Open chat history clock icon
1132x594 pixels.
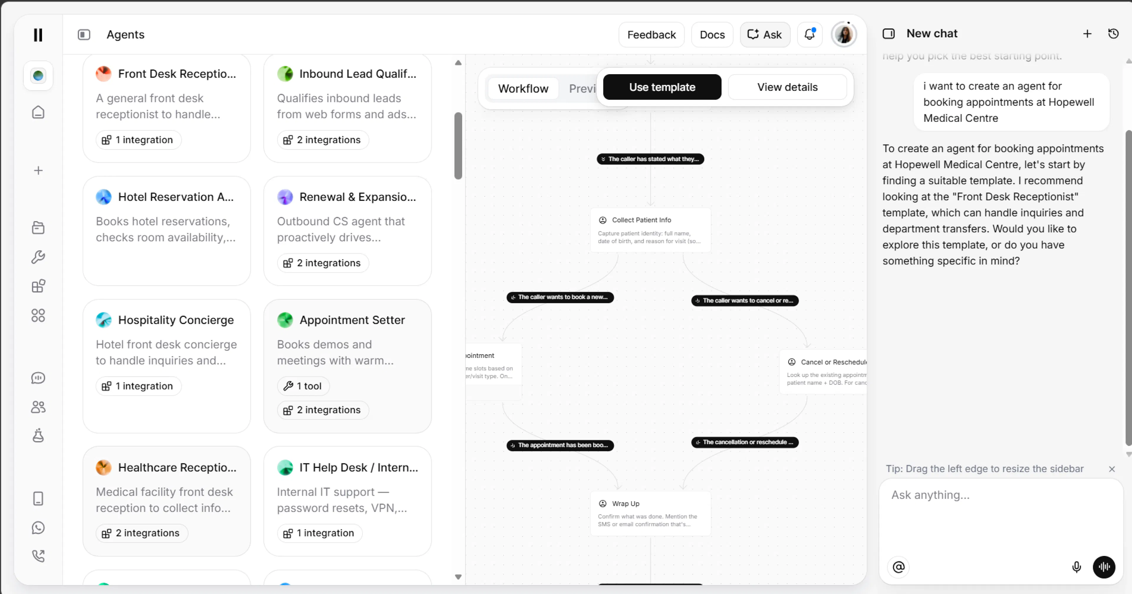pyautogui.click(x=1113, y=34)
